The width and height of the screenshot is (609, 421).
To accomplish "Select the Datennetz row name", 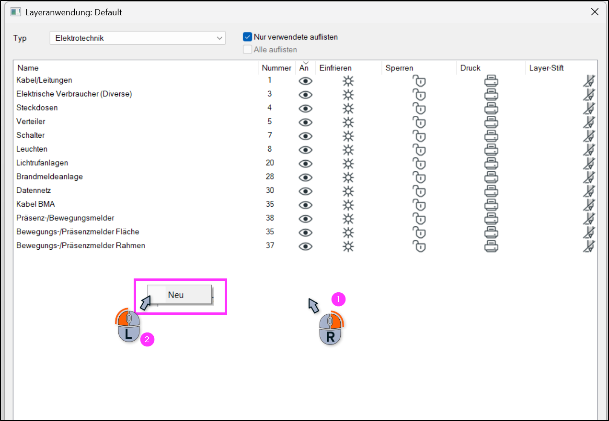I will point(34,190).
